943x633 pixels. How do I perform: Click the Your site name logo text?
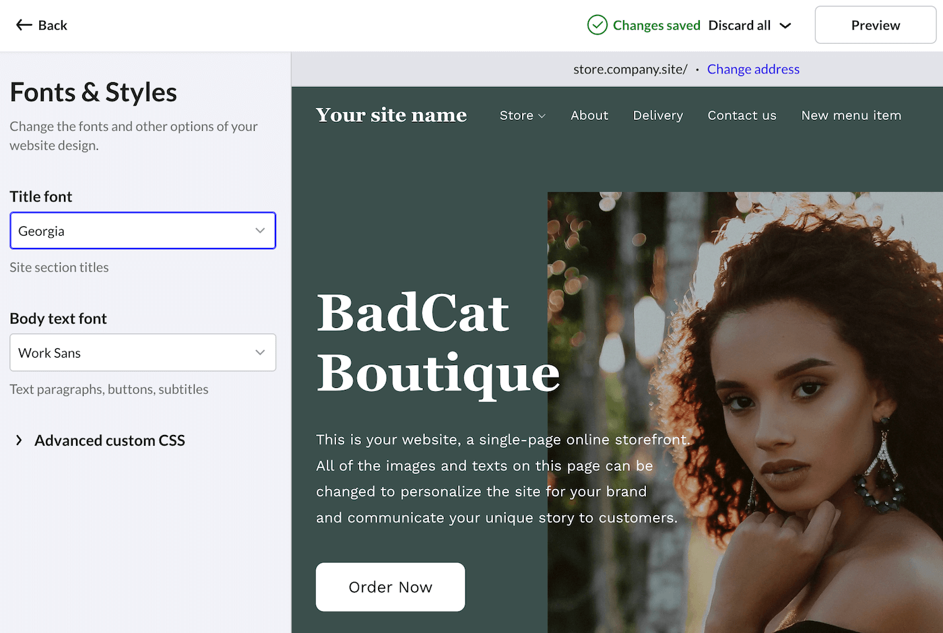391,115
